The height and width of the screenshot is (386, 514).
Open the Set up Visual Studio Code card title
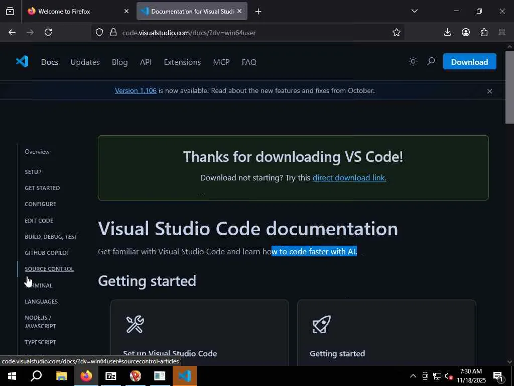click(170, 353)
